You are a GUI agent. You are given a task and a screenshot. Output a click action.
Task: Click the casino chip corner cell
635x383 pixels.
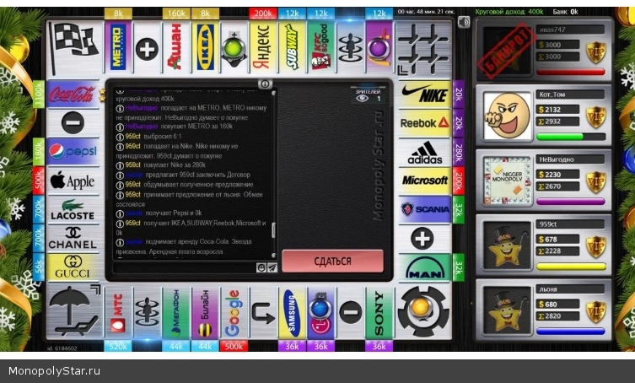424,311
